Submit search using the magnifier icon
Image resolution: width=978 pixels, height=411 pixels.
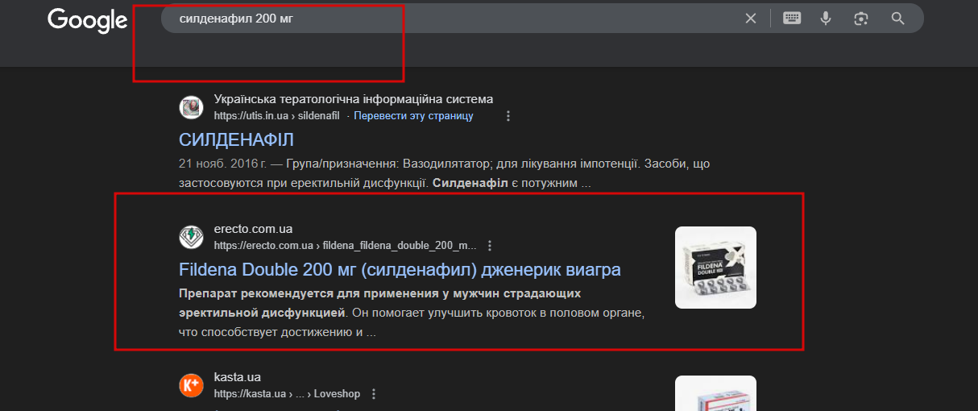[898, 19]
